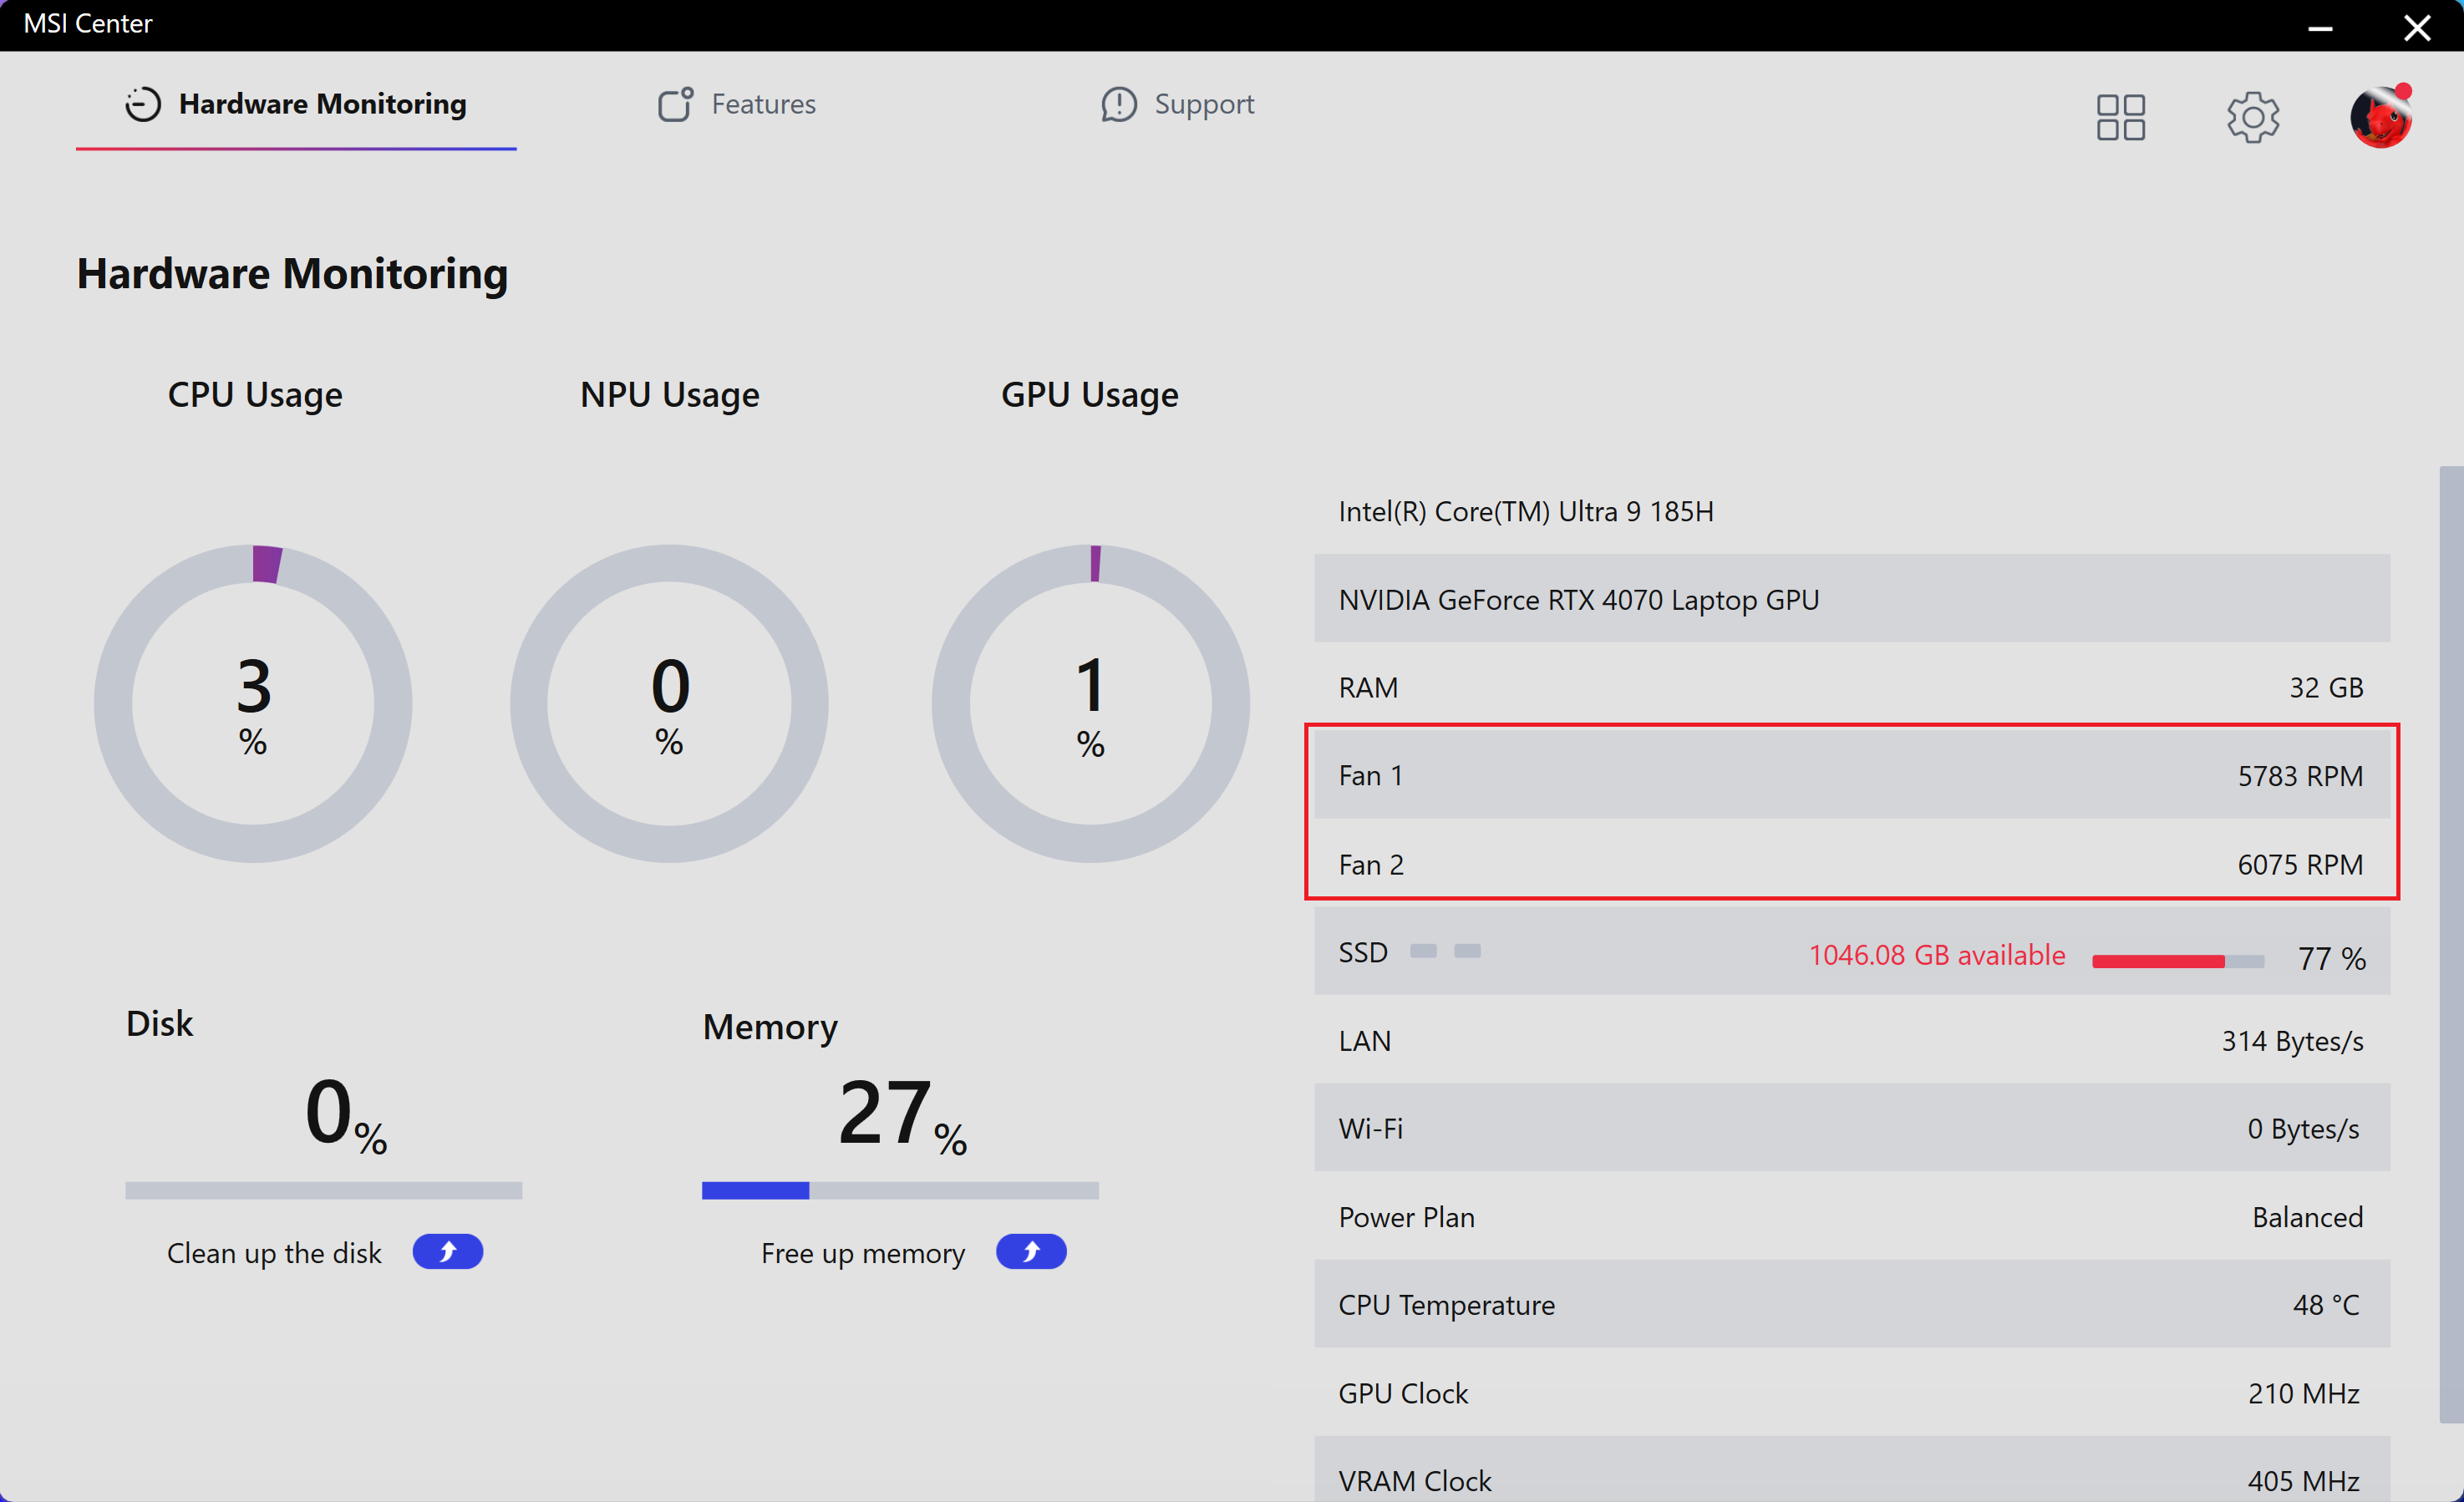
Task: Minimize the MSI Center window
Action: click(x=2320, y=28)
